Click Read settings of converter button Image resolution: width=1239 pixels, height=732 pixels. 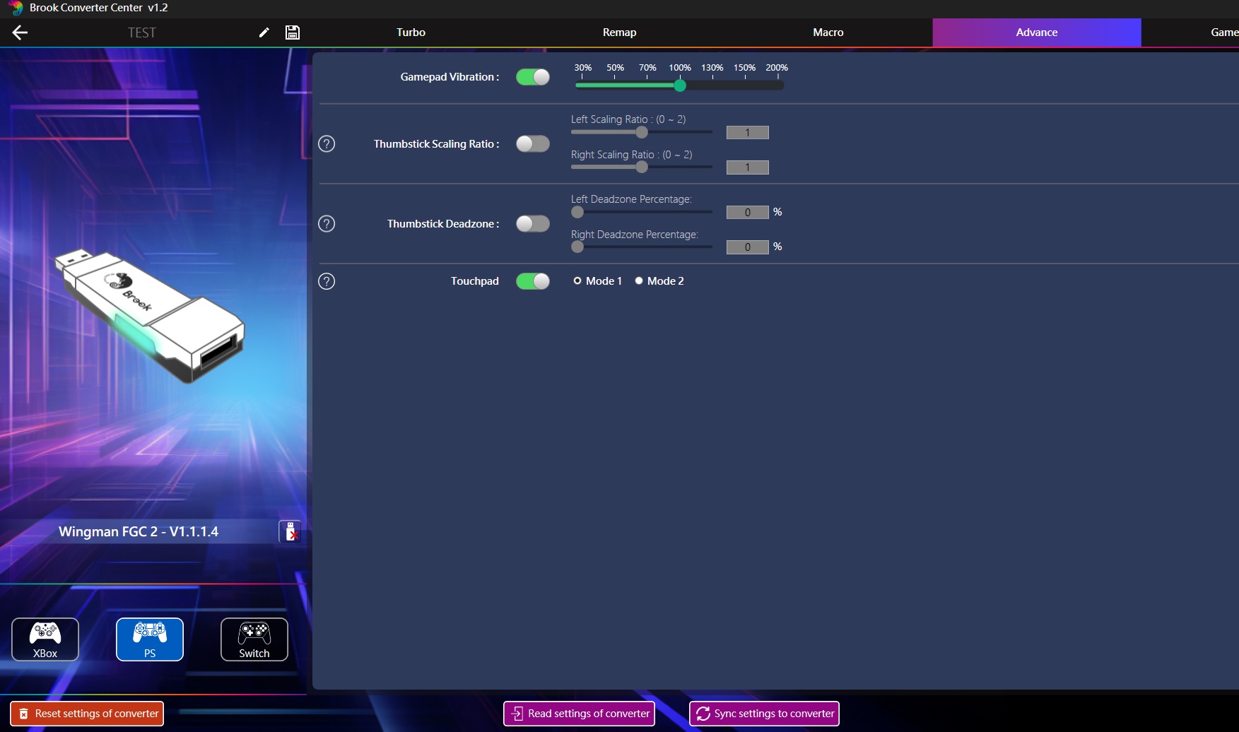(x=579, y=714)
